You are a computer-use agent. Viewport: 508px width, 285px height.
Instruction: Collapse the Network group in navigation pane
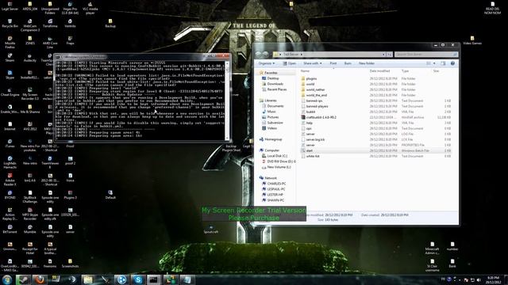(261, 178)
